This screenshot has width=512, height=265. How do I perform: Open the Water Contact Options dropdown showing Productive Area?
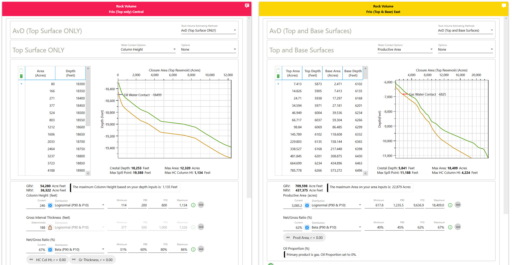(405, 49)
